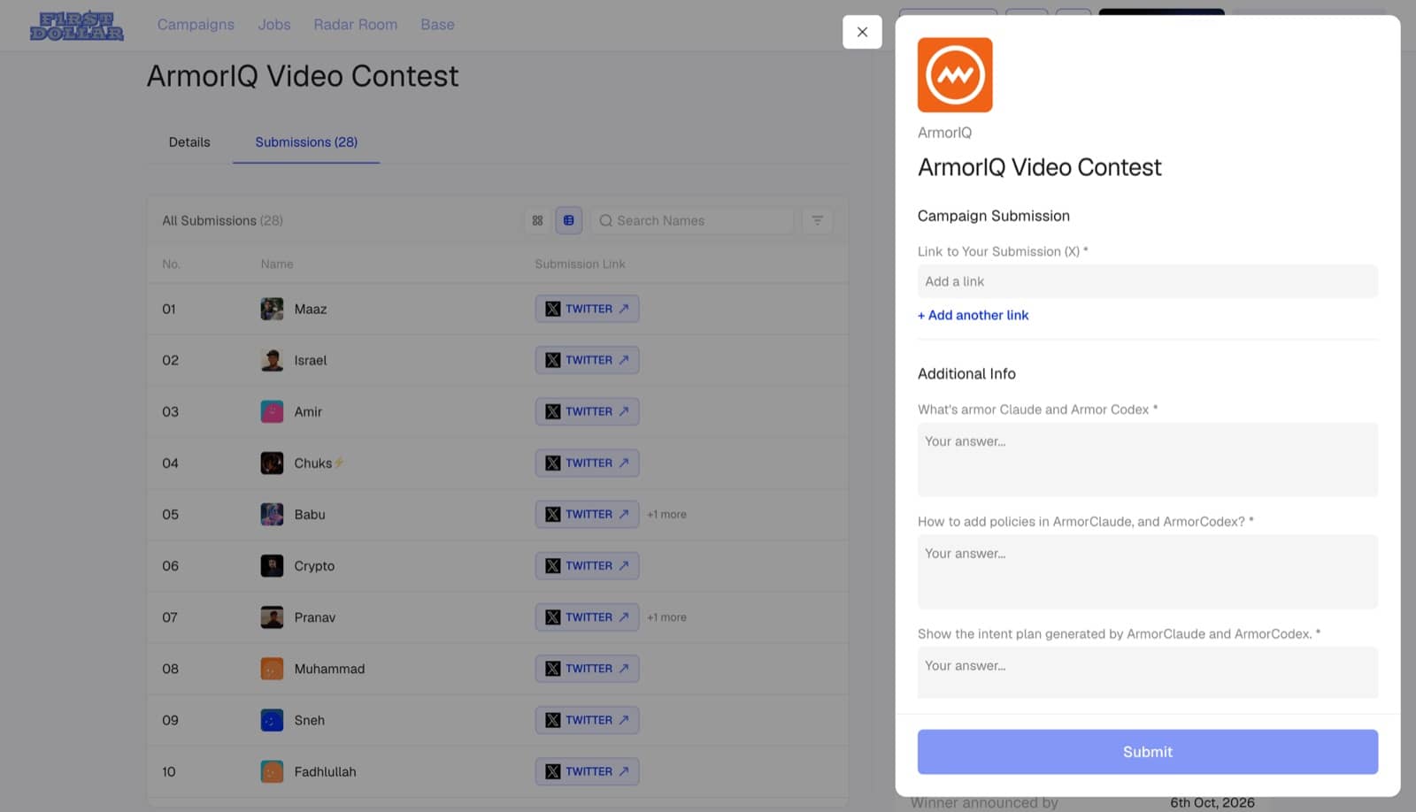The height and width of the screenshot is (812, 1416).
Task: Open Crypto's Twitter submission link
Action: [x=587, y=565]
